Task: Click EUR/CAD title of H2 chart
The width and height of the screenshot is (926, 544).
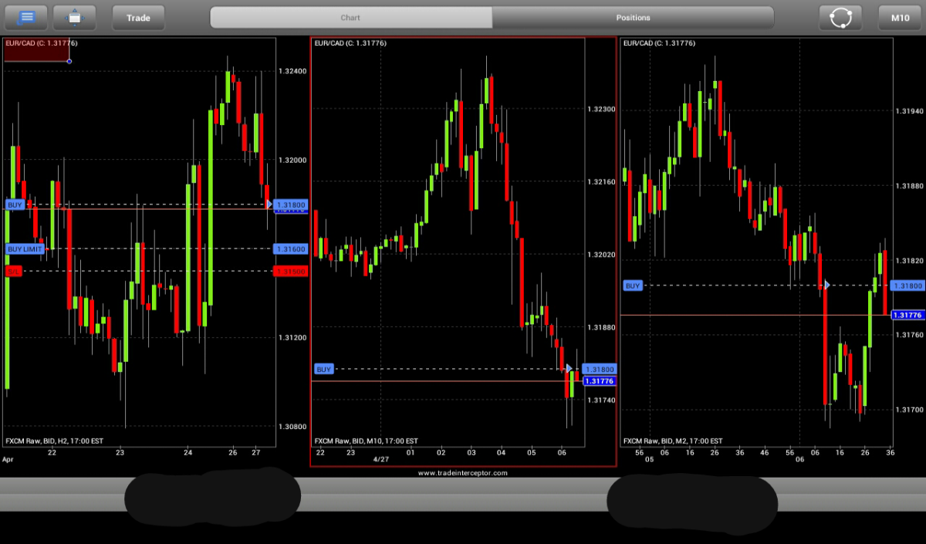Action: tap(41, 43)
